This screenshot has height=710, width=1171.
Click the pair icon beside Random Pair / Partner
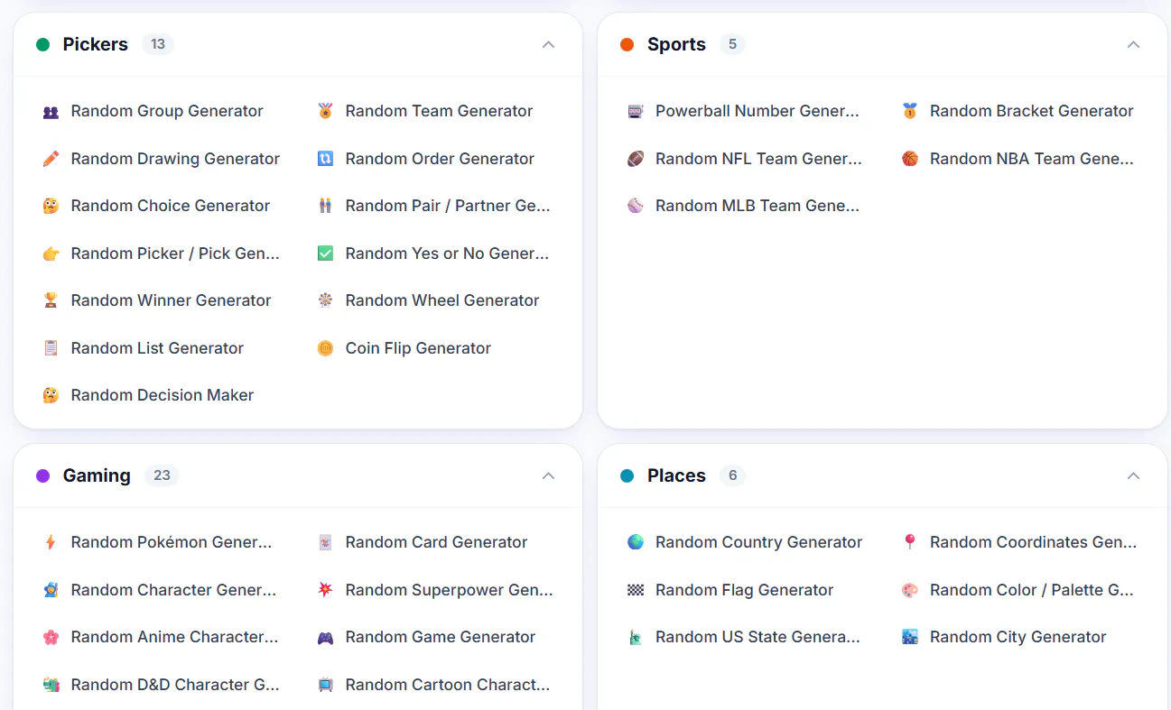(325, 206)
